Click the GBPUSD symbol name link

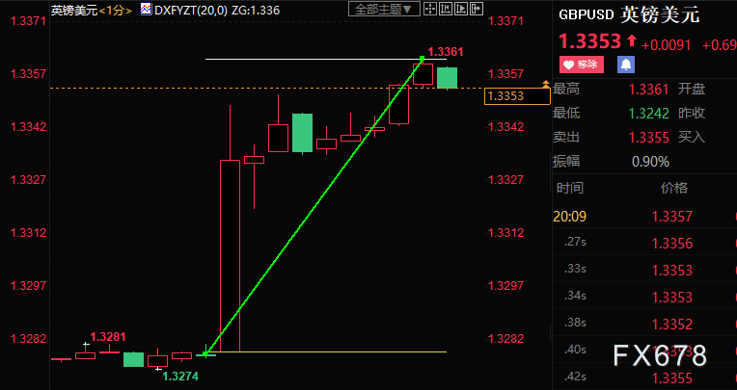[587, 14]
